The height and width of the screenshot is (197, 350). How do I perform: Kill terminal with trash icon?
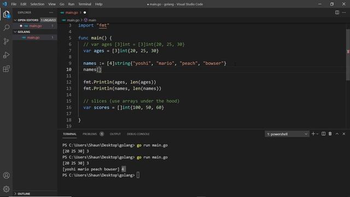(x=330, y=134)
